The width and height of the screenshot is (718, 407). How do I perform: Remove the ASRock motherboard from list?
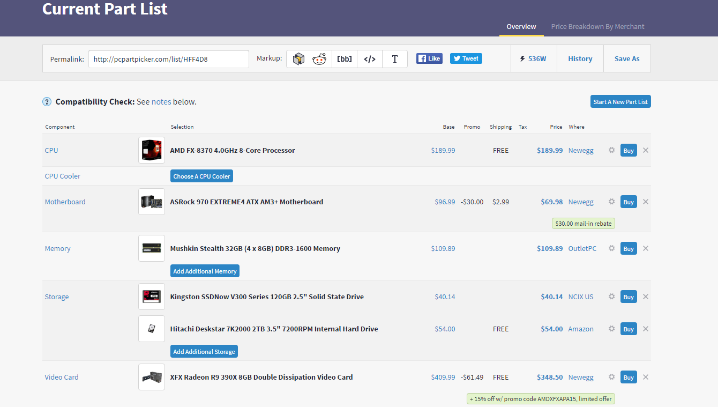646,202
